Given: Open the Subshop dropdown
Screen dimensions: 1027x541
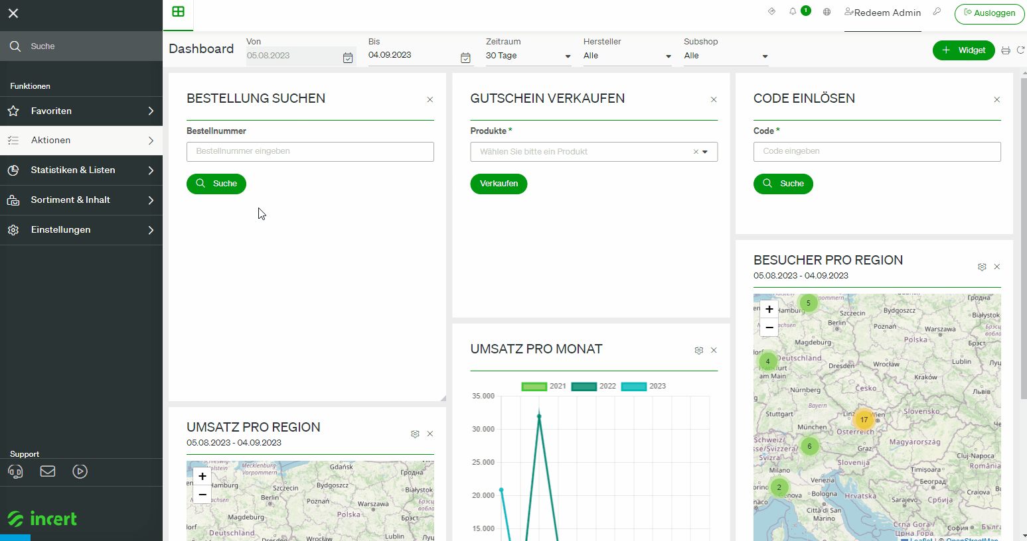Looking at the screenshot, I should (726, 56).
